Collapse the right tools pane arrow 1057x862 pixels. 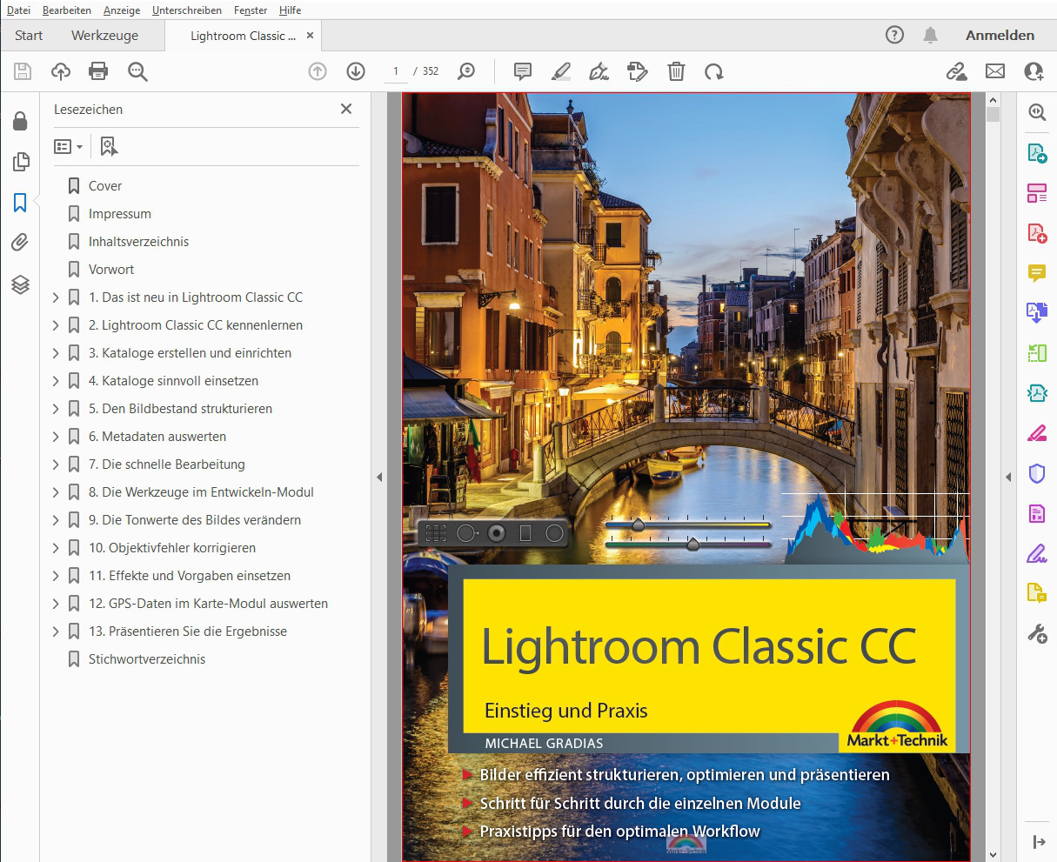(1008, 477)
